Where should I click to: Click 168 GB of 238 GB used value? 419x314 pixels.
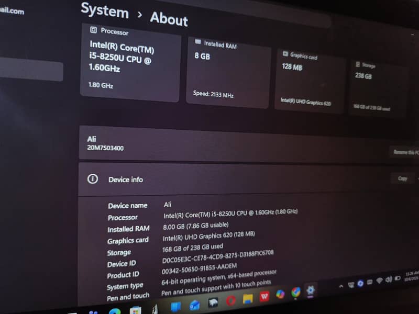point(192,248)
